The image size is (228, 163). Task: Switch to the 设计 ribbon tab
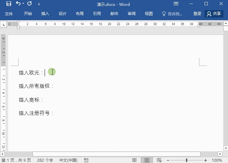click(63, 14)
